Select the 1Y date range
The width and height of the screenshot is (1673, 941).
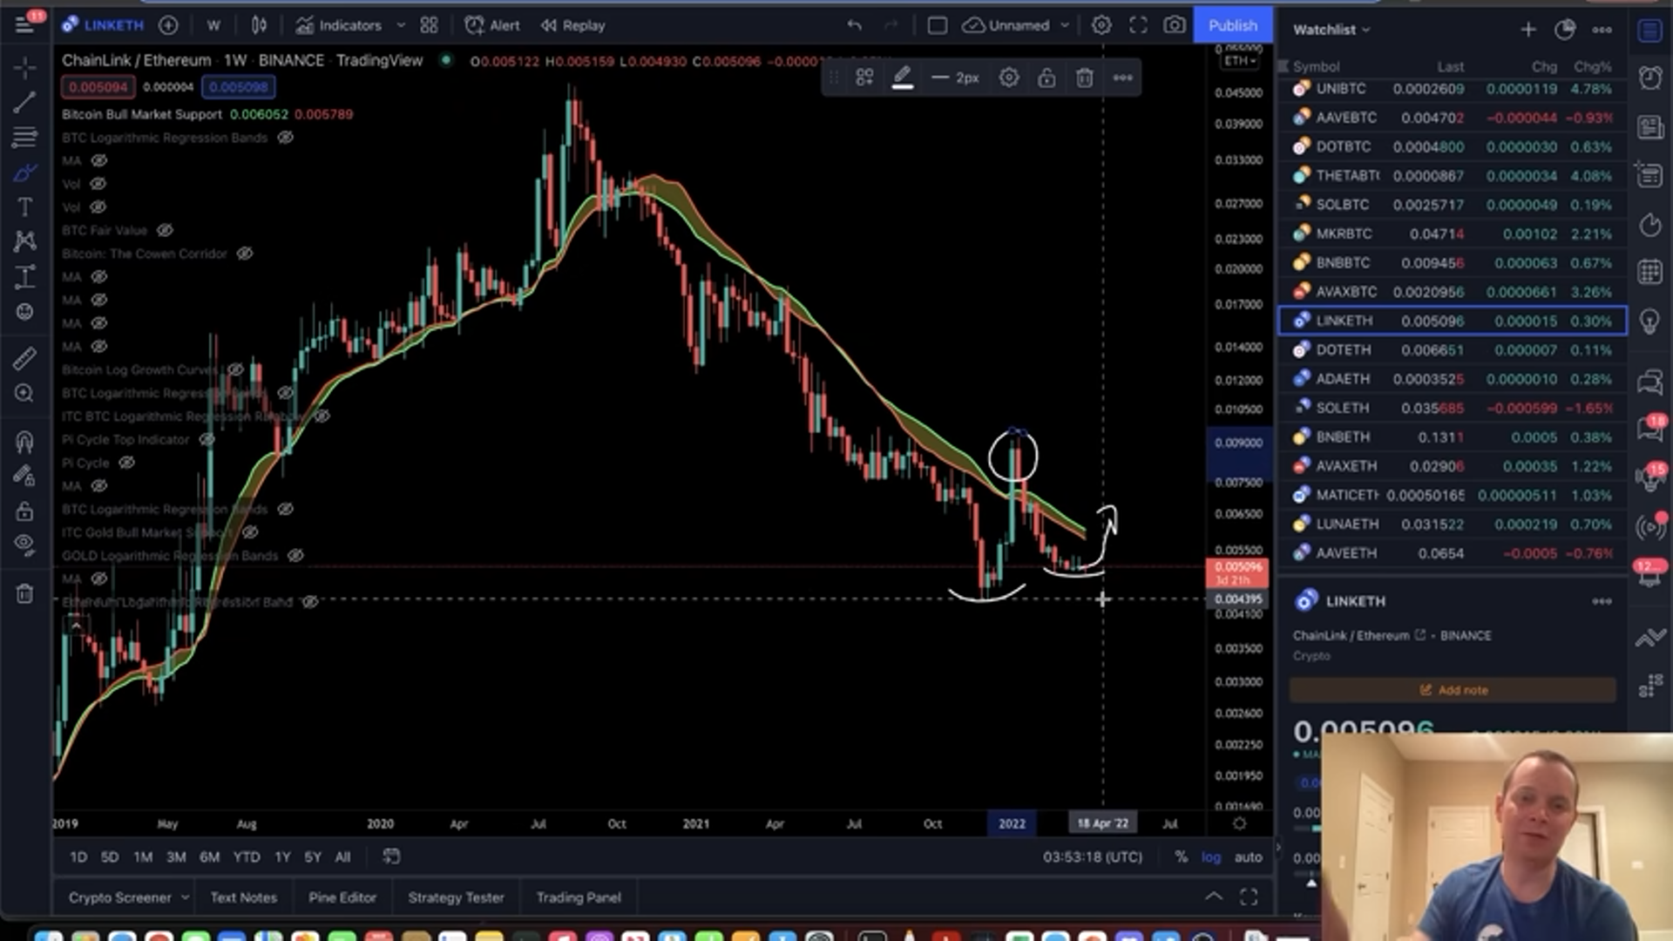tap(282, 856)
